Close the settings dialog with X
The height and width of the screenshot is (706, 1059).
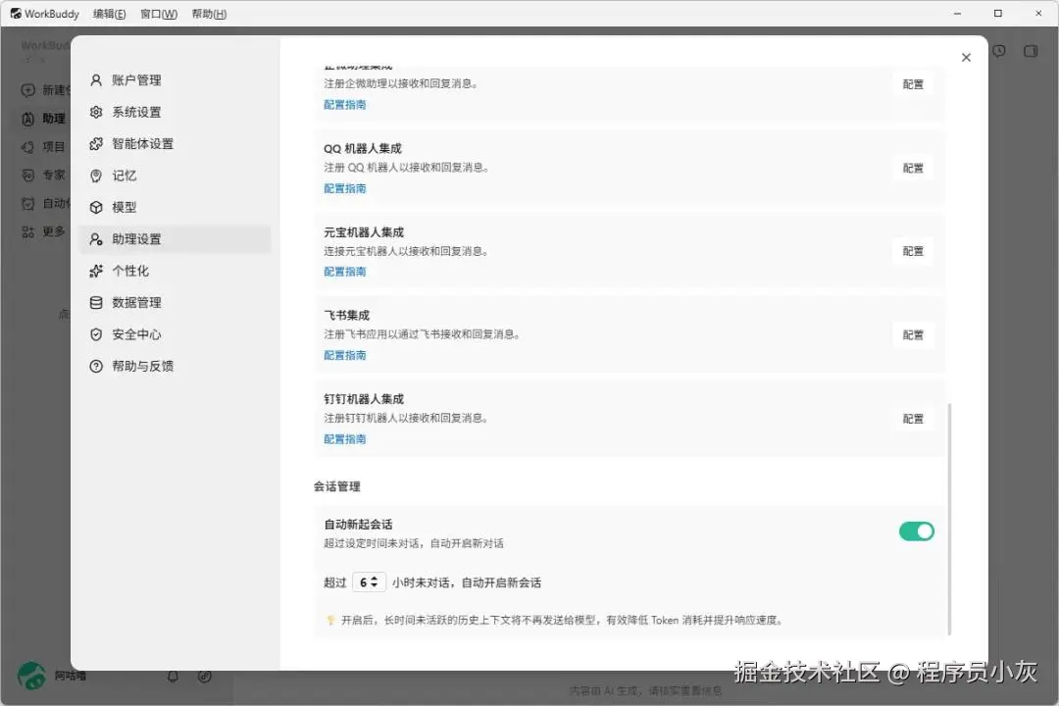[966, 58]
